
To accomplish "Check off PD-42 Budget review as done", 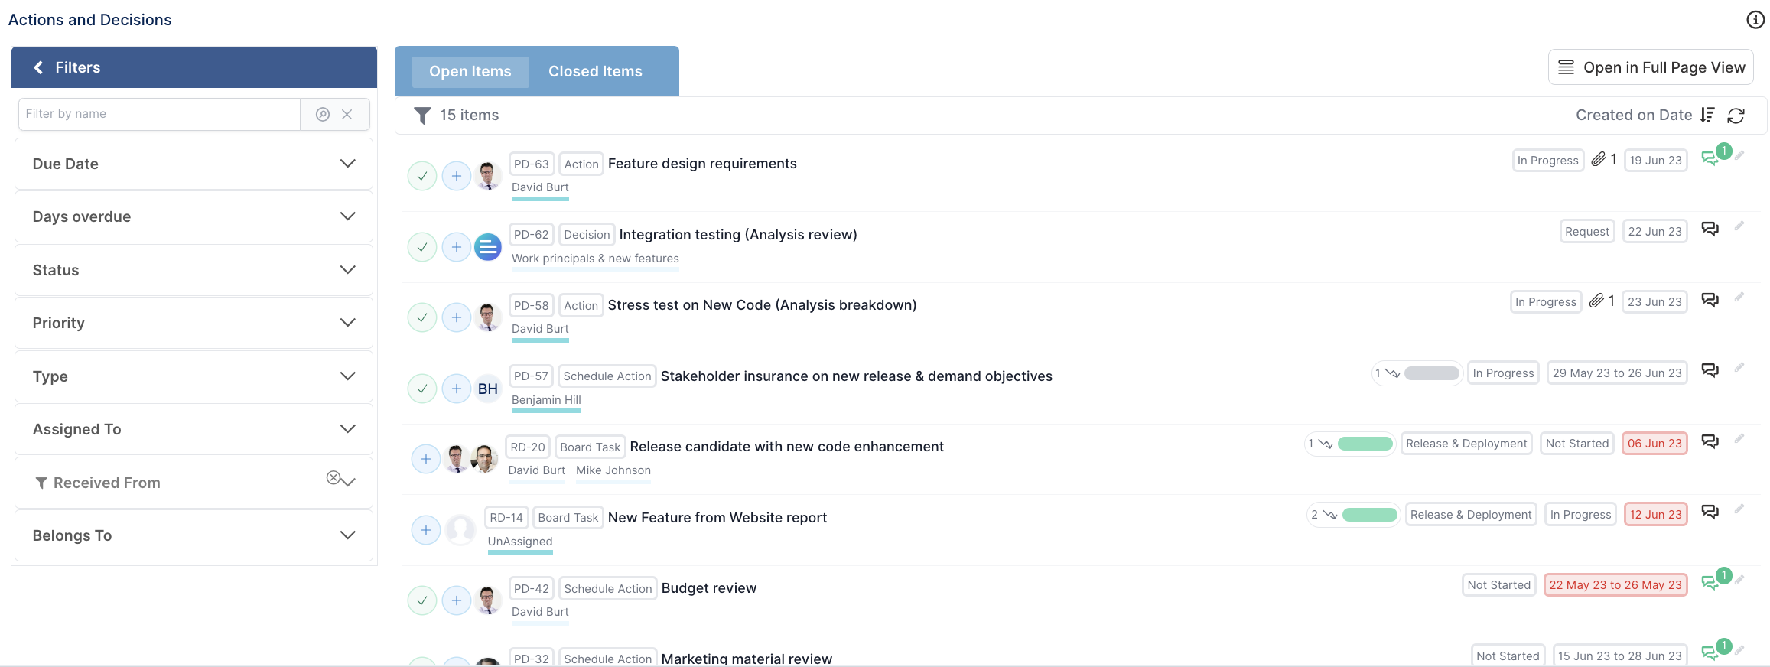I will pos(422,600).
